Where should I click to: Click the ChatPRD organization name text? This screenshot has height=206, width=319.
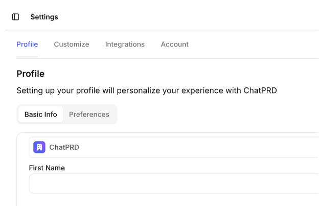[x=64, y=147]
